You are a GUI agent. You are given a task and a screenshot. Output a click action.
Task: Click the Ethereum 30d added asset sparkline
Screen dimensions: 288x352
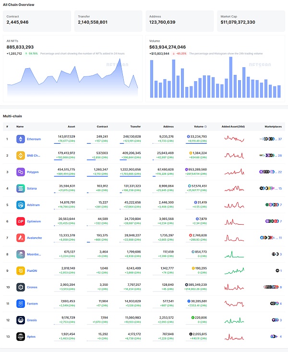point(234,139)
